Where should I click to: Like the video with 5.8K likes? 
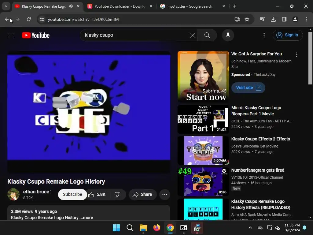[97, 194]
